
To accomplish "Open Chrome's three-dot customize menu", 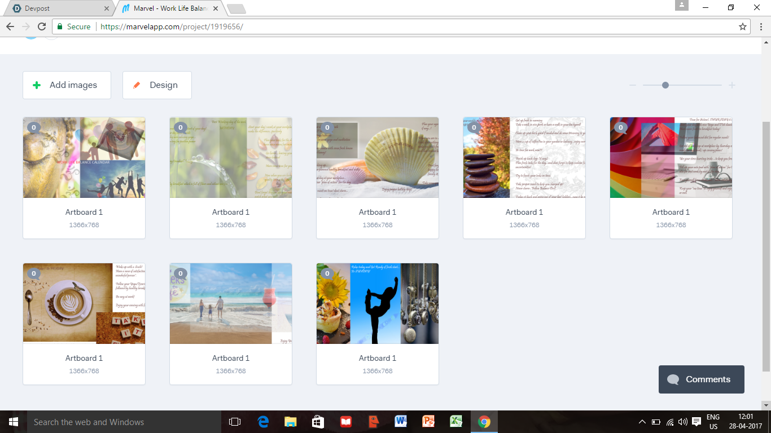I will (x=760, y=26).
